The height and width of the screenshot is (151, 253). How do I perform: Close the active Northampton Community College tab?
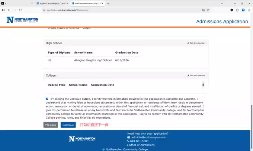(x=102, y=3)
